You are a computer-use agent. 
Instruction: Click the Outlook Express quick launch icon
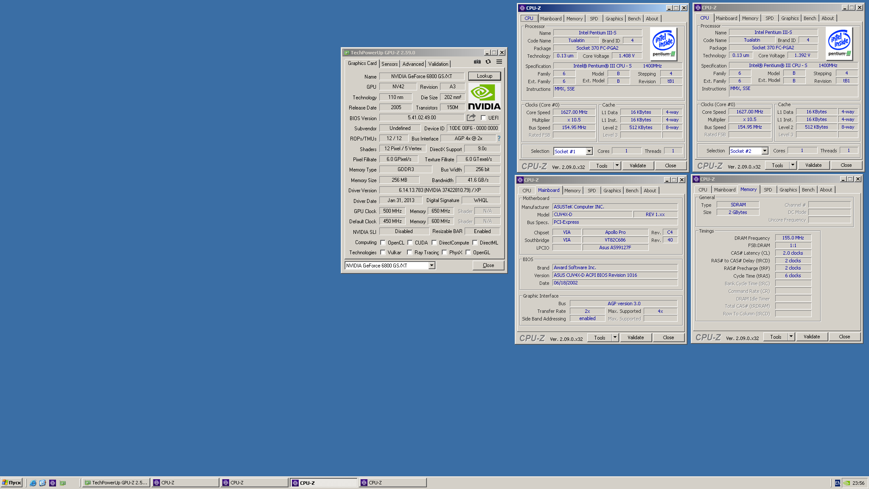coord(42,483)
